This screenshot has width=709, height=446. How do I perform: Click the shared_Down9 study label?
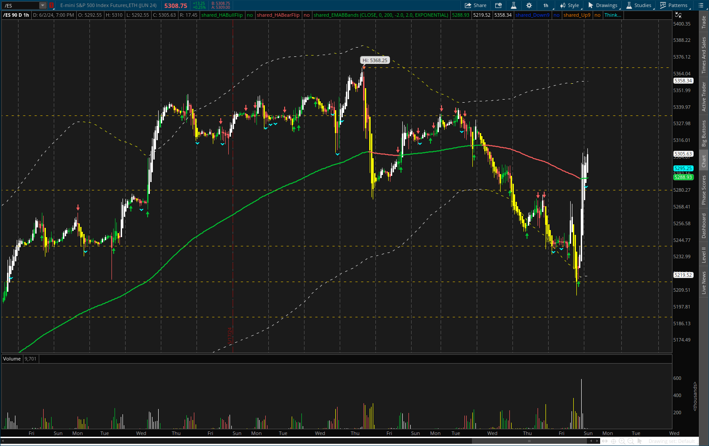click(x=532, y=15)
